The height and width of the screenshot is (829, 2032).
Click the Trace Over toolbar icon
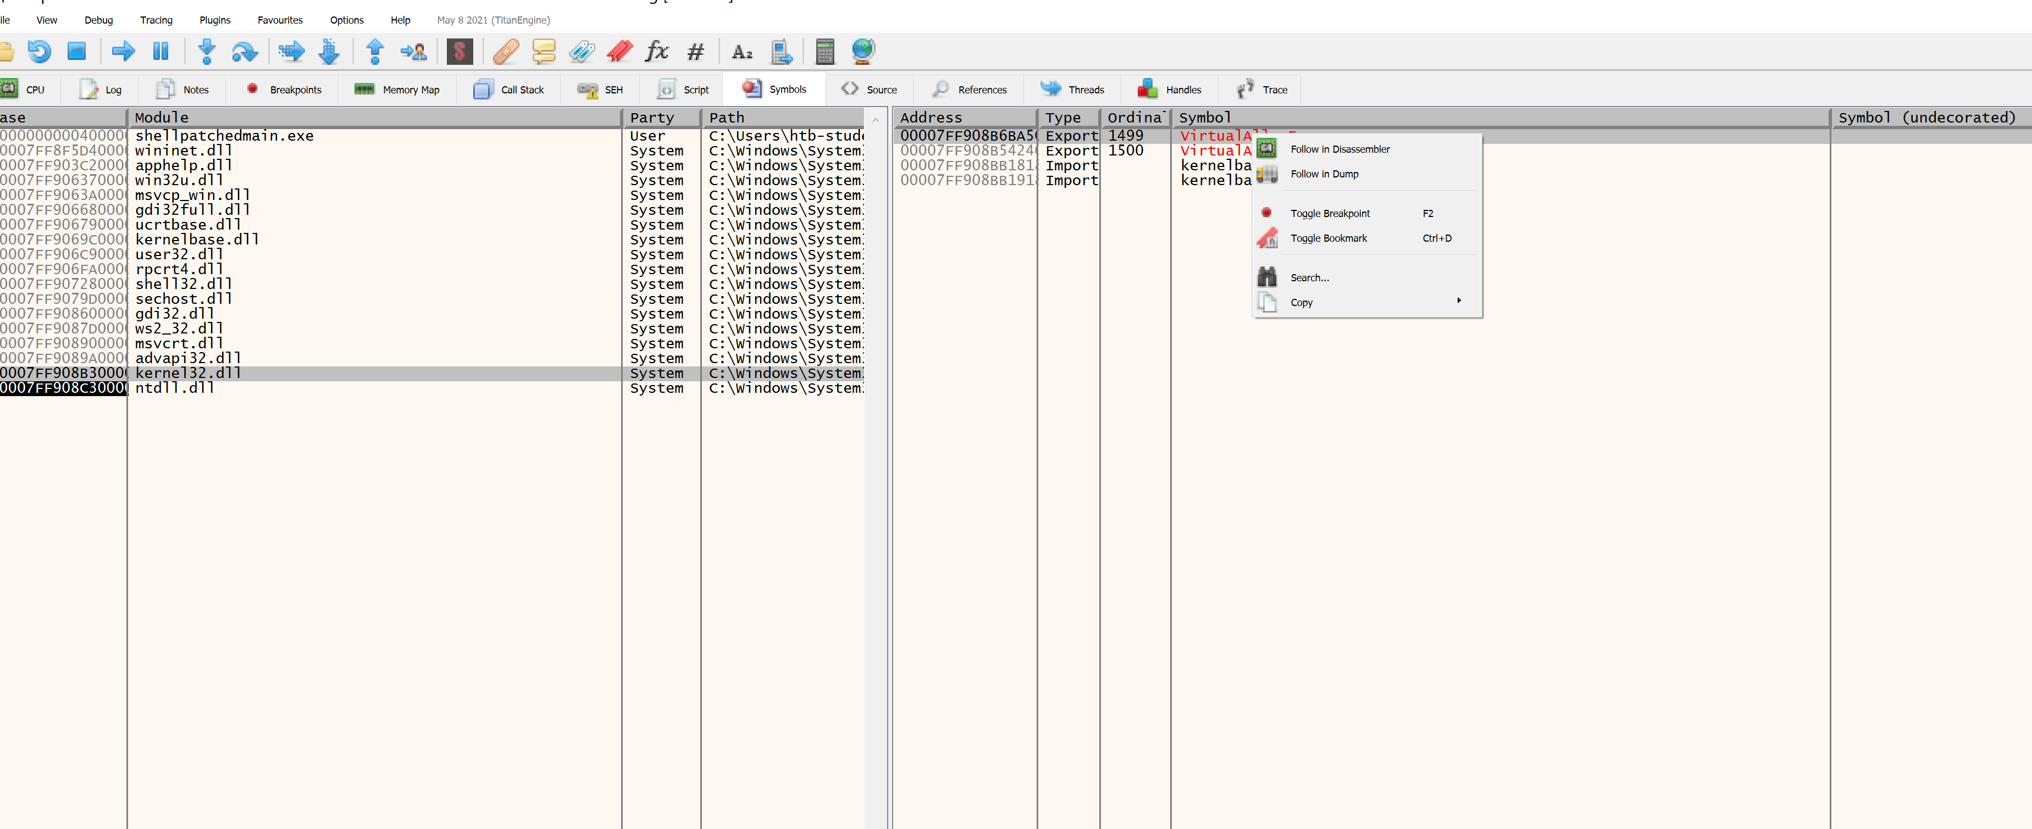tap(329, 51)
